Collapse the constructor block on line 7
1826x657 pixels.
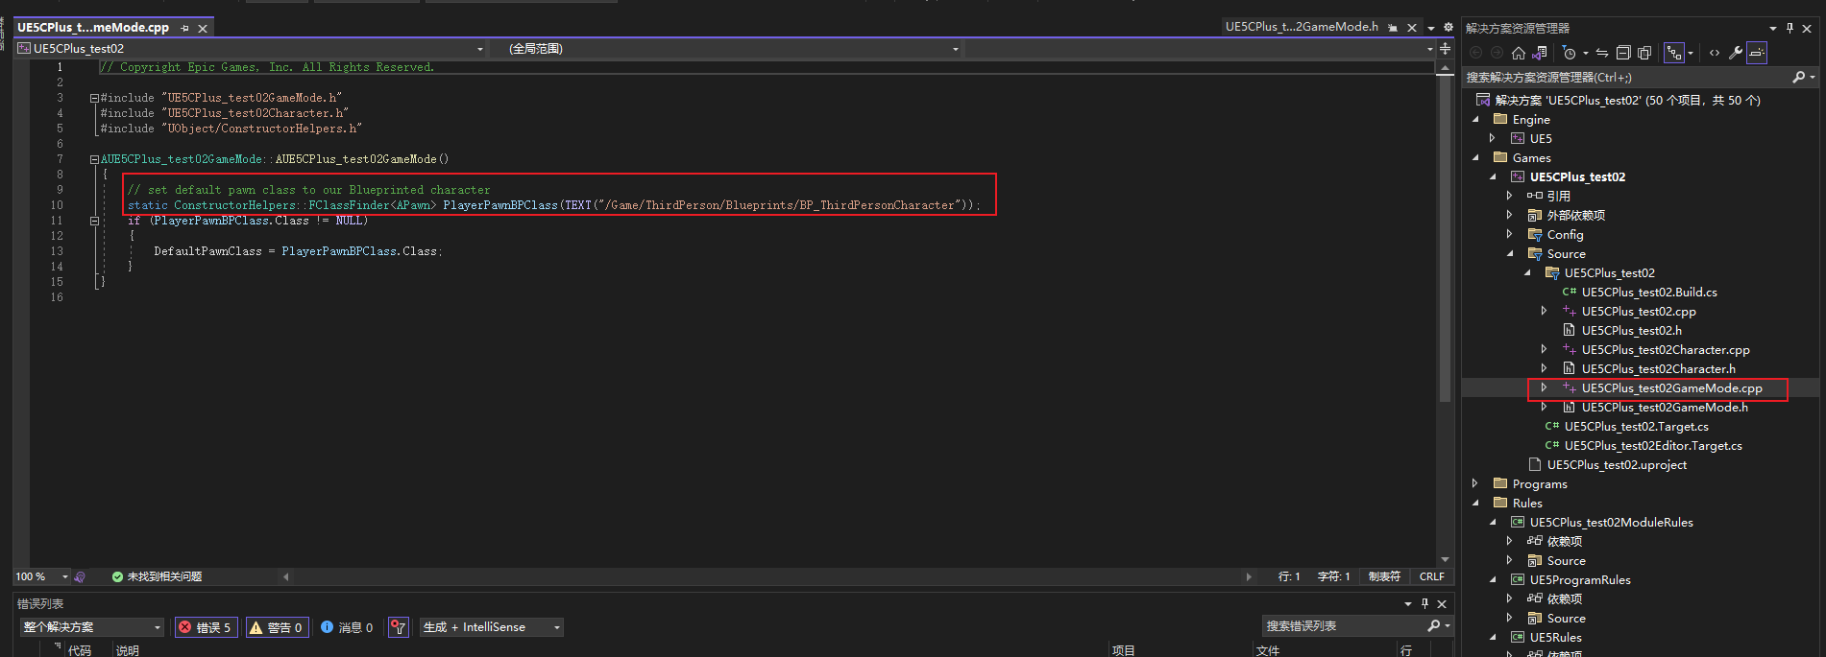point(94,159)
